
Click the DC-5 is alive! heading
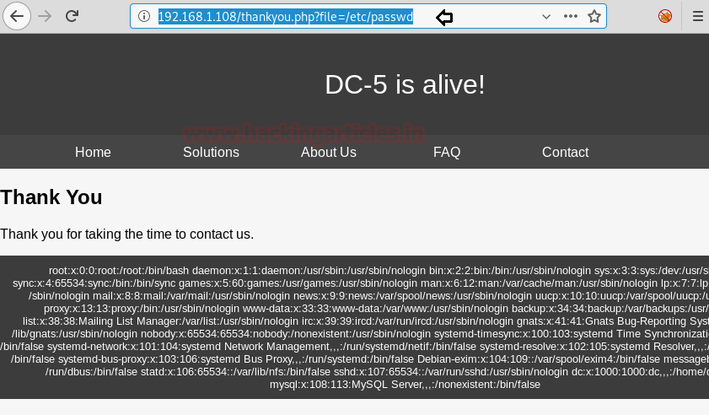click(405, 84)
